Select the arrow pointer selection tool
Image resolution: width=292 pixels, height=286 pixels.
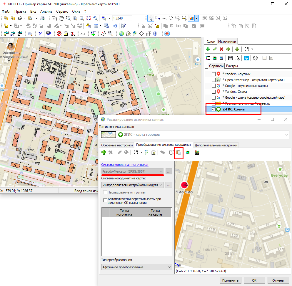(151, 18)
